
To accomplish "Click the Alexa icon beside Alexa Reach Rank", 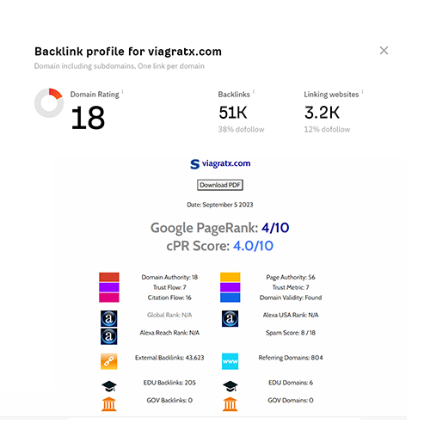I will click(x=108, y=336).
